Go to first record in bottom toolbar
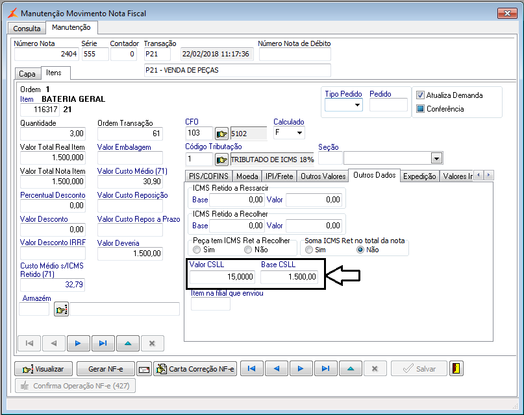The image size is (524, 415). tap(251, 368)
